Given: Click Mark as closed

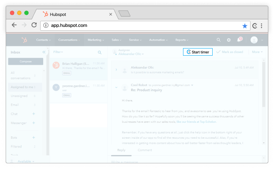Looking at the screenshot, I should pyautogui.click(x=230, y=52).
